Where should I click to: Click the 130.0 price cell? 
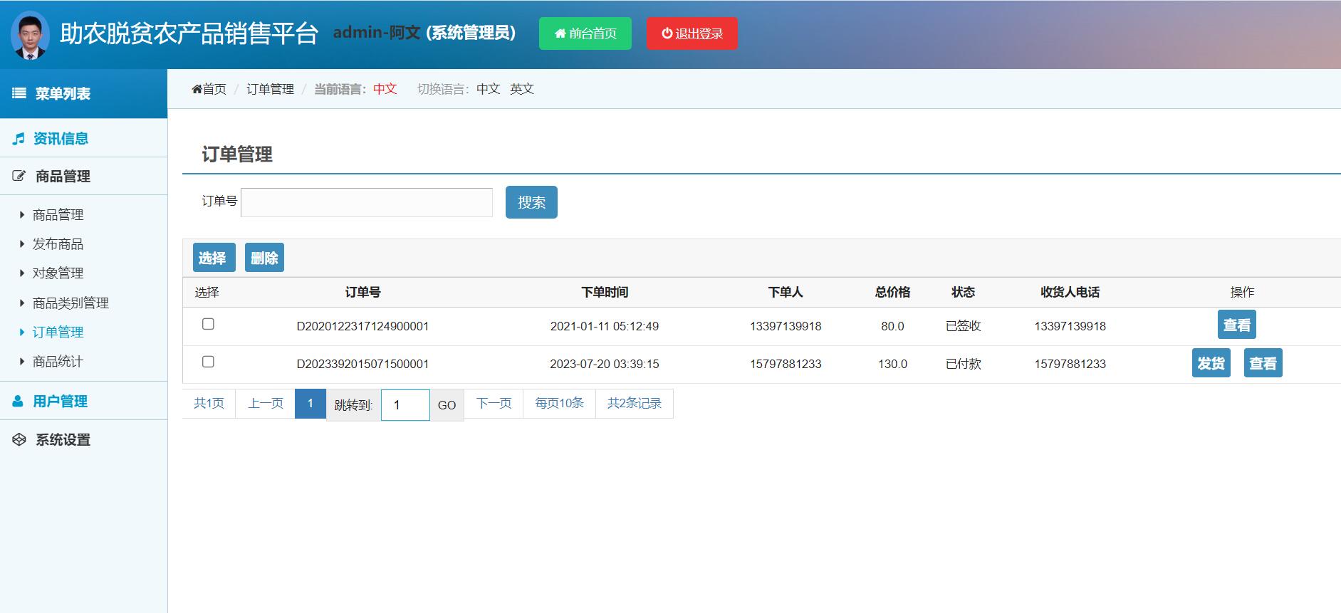coord(892,364)
